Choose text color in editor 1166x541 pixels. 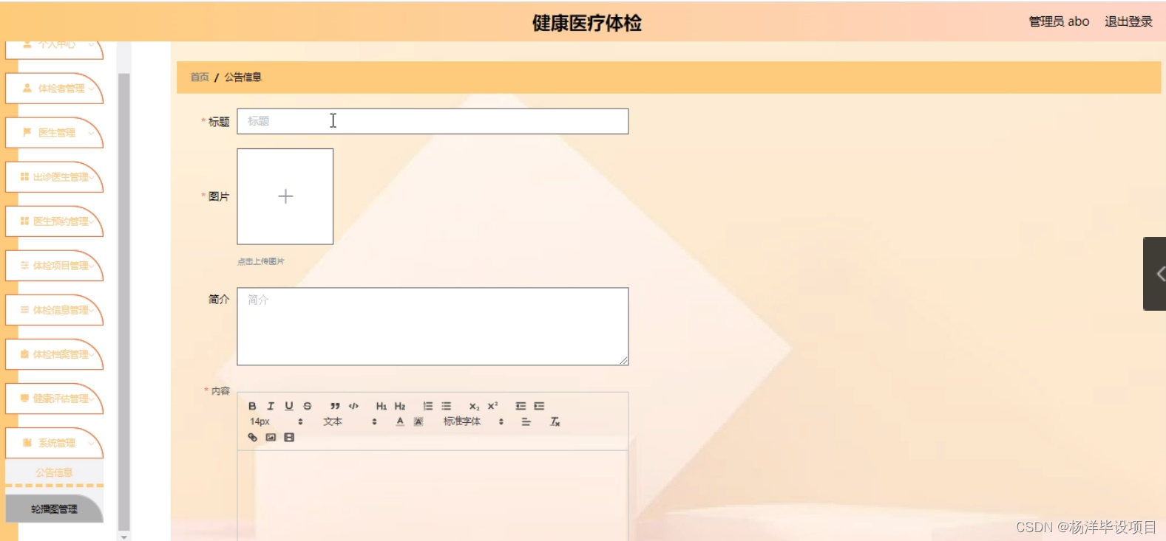click(x=400, y=421)
